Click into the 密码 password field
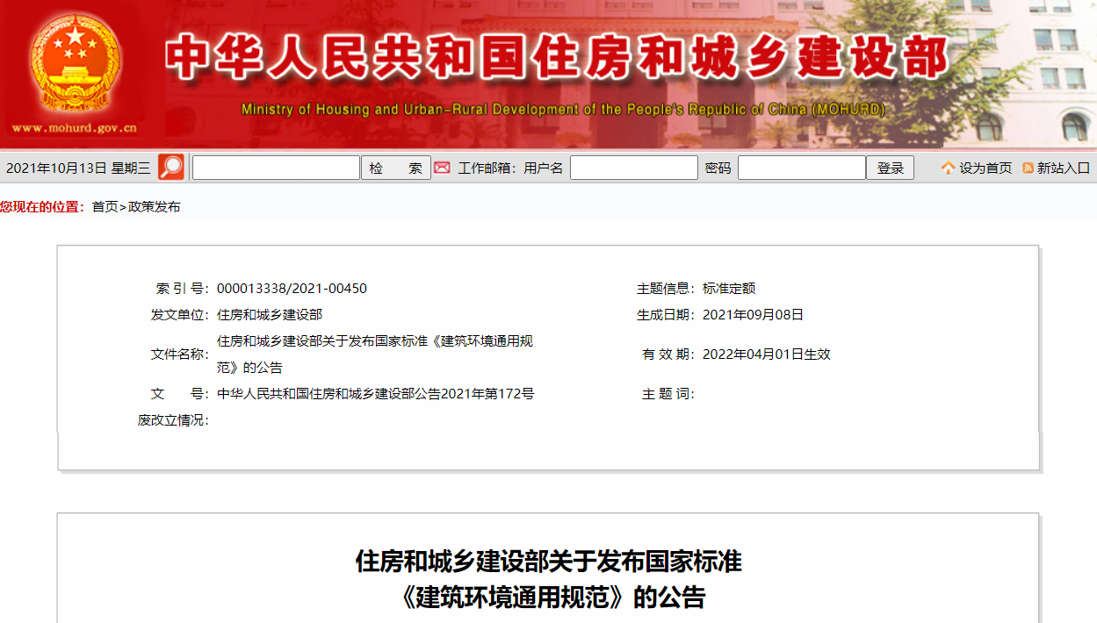 (x=801, y=168)
